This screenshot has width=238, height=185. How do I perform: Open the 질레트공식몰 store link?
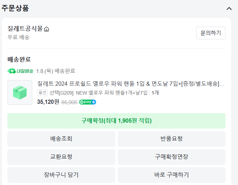(25, 29)
